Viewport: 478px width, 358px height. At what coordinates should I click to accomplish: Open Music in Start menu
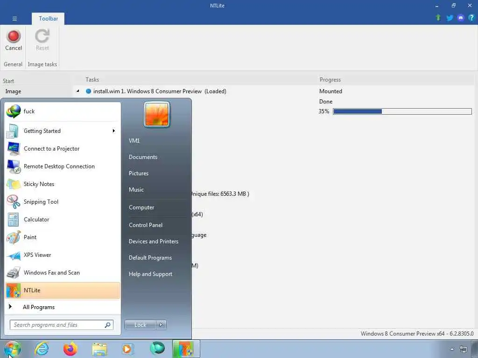click(136, 190)
